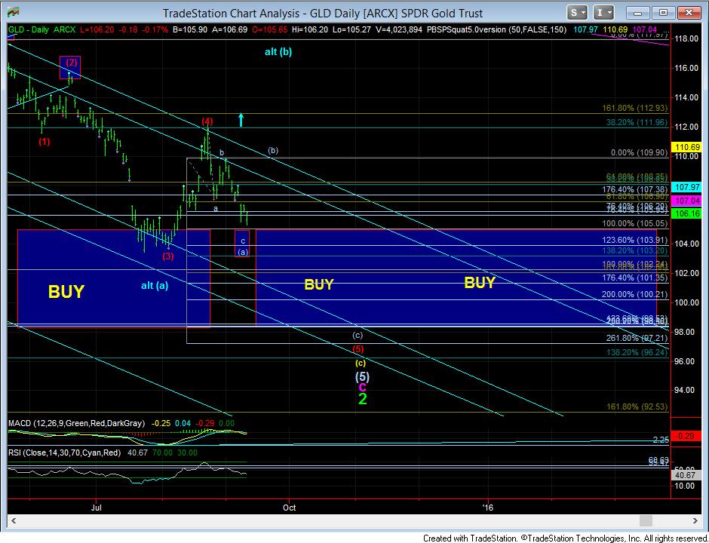Select the '176.40% (101.35)' Fibonacci label
709x543 pixels.
tap(635, 278)
